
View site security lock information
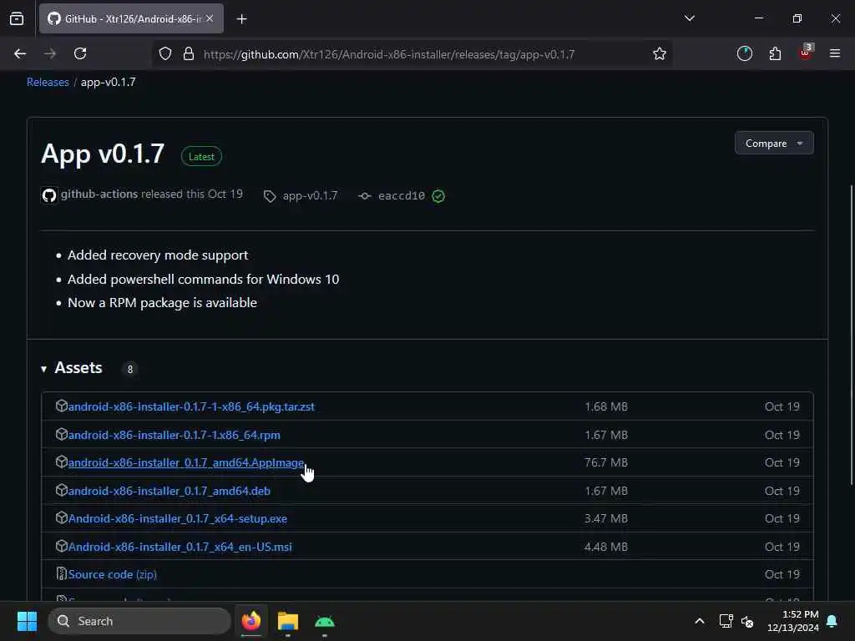click(189, 53)
